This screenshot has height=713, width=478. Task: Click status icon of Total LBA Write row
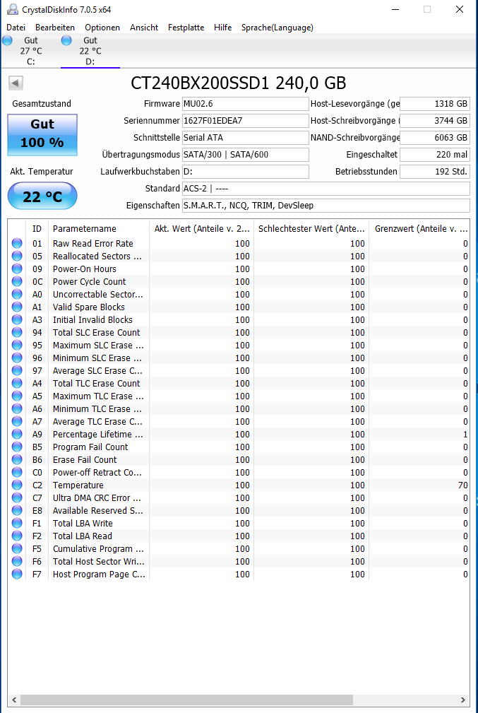pyautogui.click(x=17, y=524)
